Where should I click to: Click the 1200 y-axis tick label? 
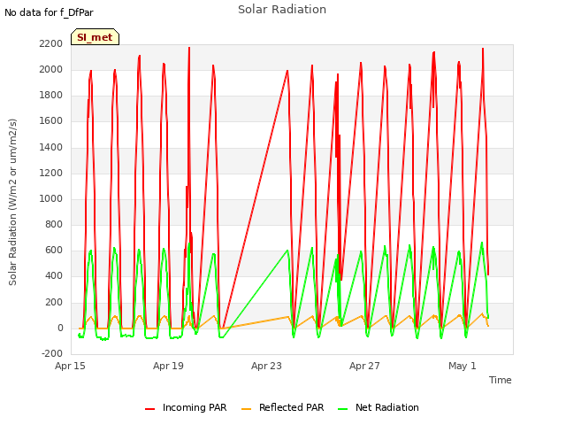tap(51, 173)
